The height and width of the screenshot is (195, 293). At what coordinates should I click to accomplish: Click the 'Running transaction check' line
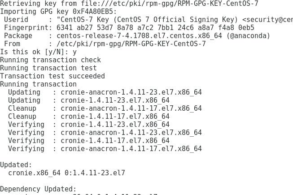pos(50,60)
